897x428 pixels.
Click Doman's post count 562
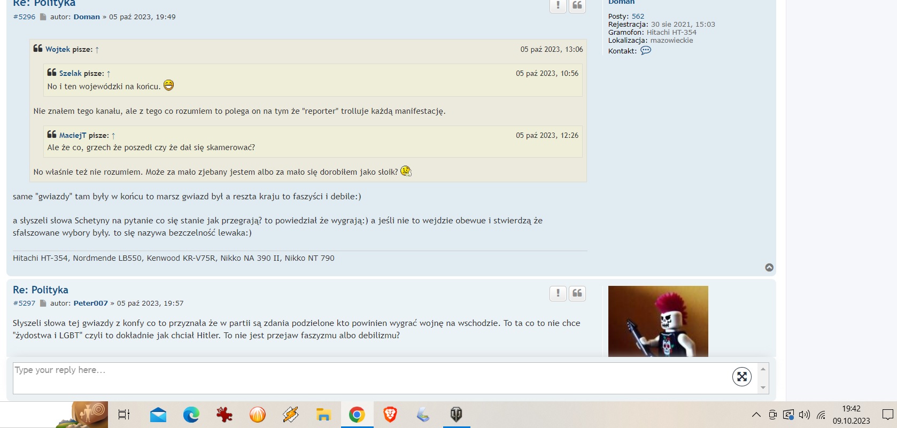[x=638, y=17]
